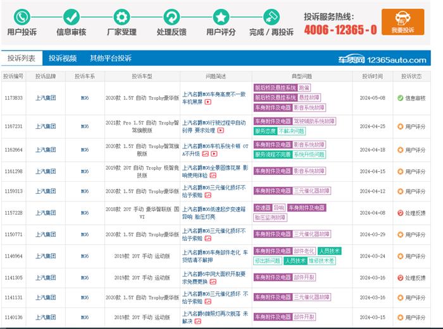Screen dimensions: 443x329
Task: Switch to the 其他平台投诉 tab
Action: pos(111,58)
